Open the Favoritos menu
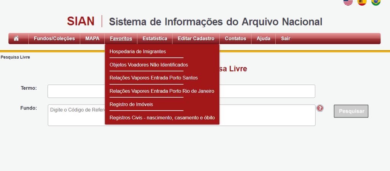The width and height of the screenshot is (390, 171). (121, 38)
